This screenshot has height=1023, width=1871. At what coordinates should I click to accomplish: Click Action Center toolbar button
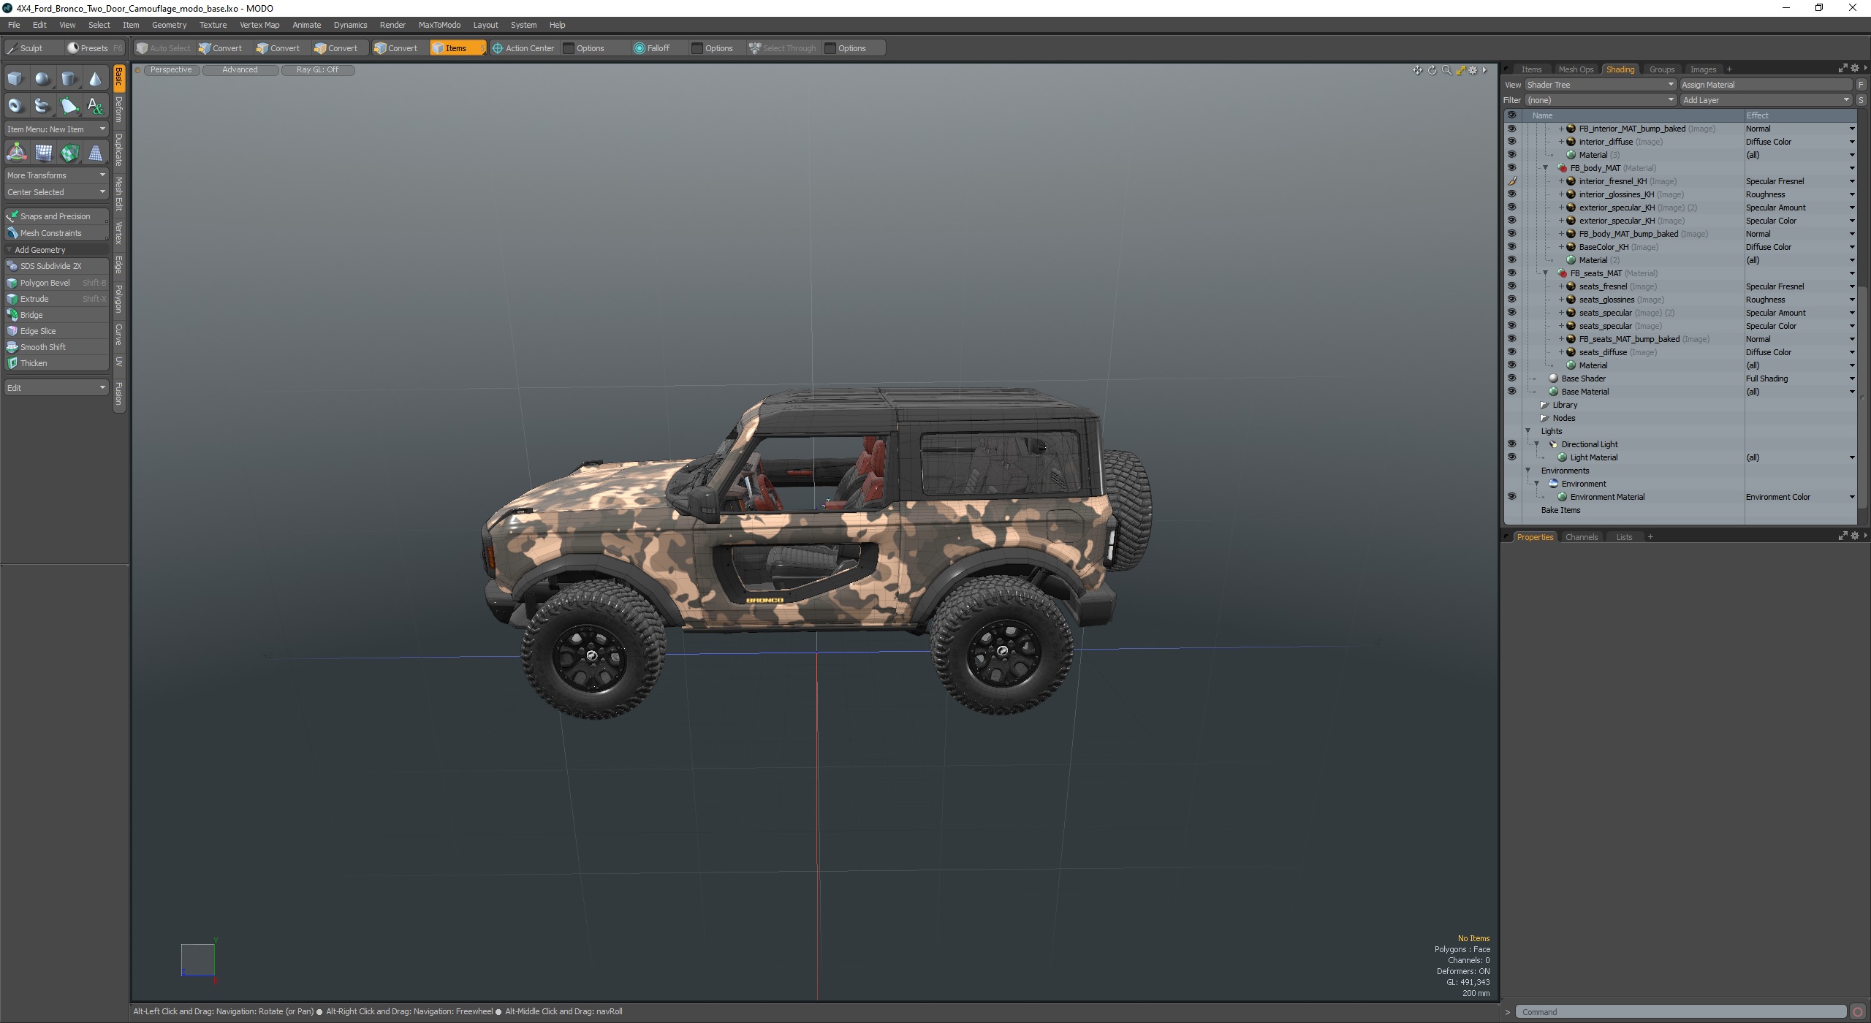[523, 48]
